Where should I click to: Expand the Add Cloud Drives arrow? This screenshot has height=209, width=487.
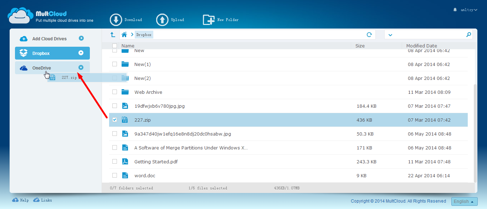[x=81, y=38]
